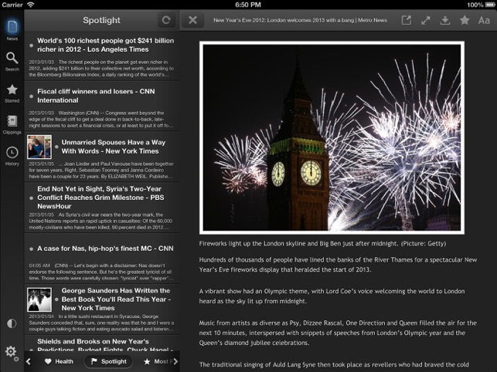
Task: Open World's 100 richest people article
Action: point(102,56)
